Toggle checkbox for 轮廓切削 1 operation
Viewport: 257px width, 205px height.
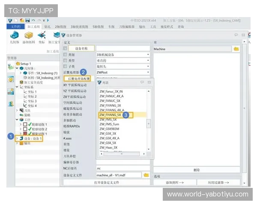25,124
